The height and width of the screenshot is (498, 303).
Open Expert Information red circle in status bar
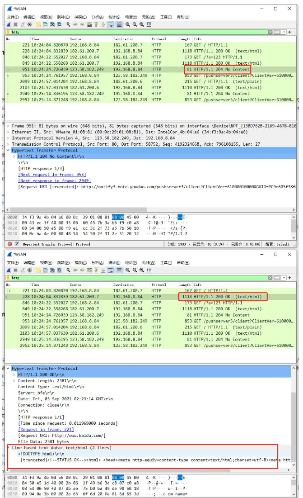point(10,244)
